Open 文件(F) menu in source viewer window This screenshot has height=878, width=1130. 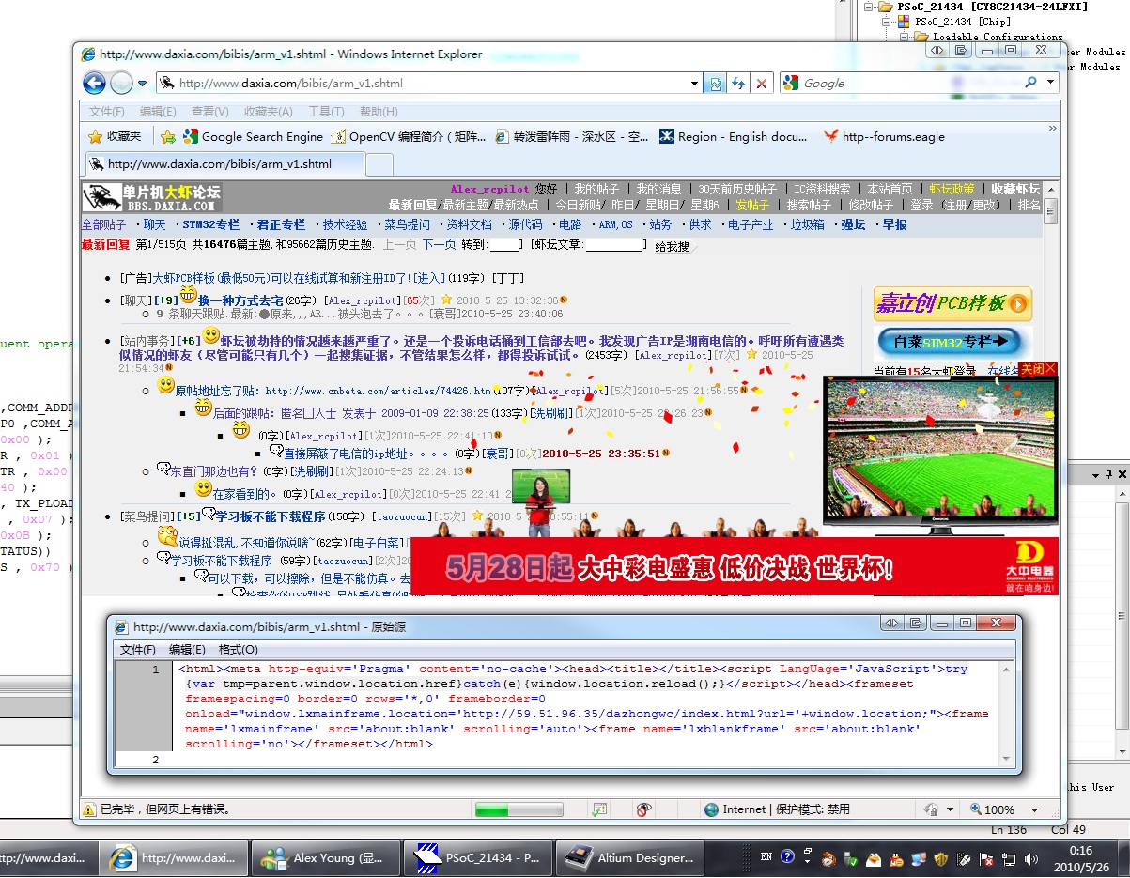click(137, 650)
